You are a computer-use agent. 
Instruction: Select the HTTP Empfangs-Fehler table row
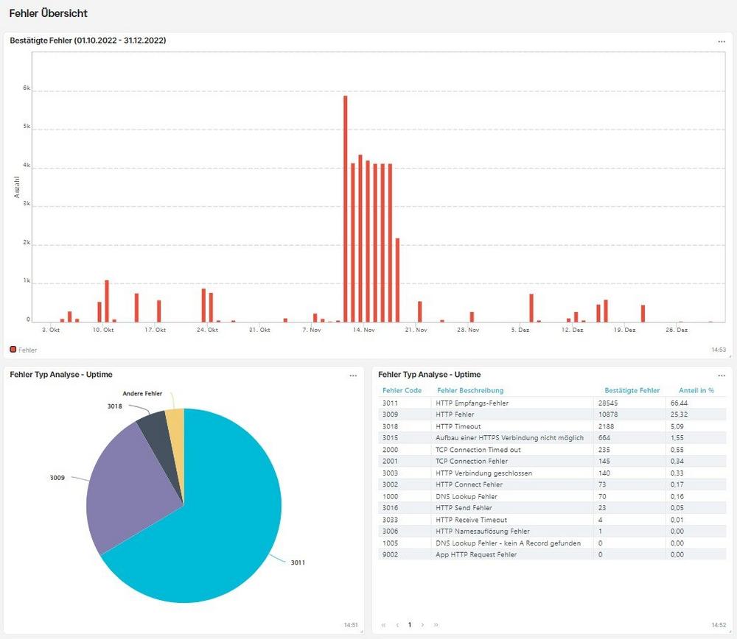click(472, 403)
